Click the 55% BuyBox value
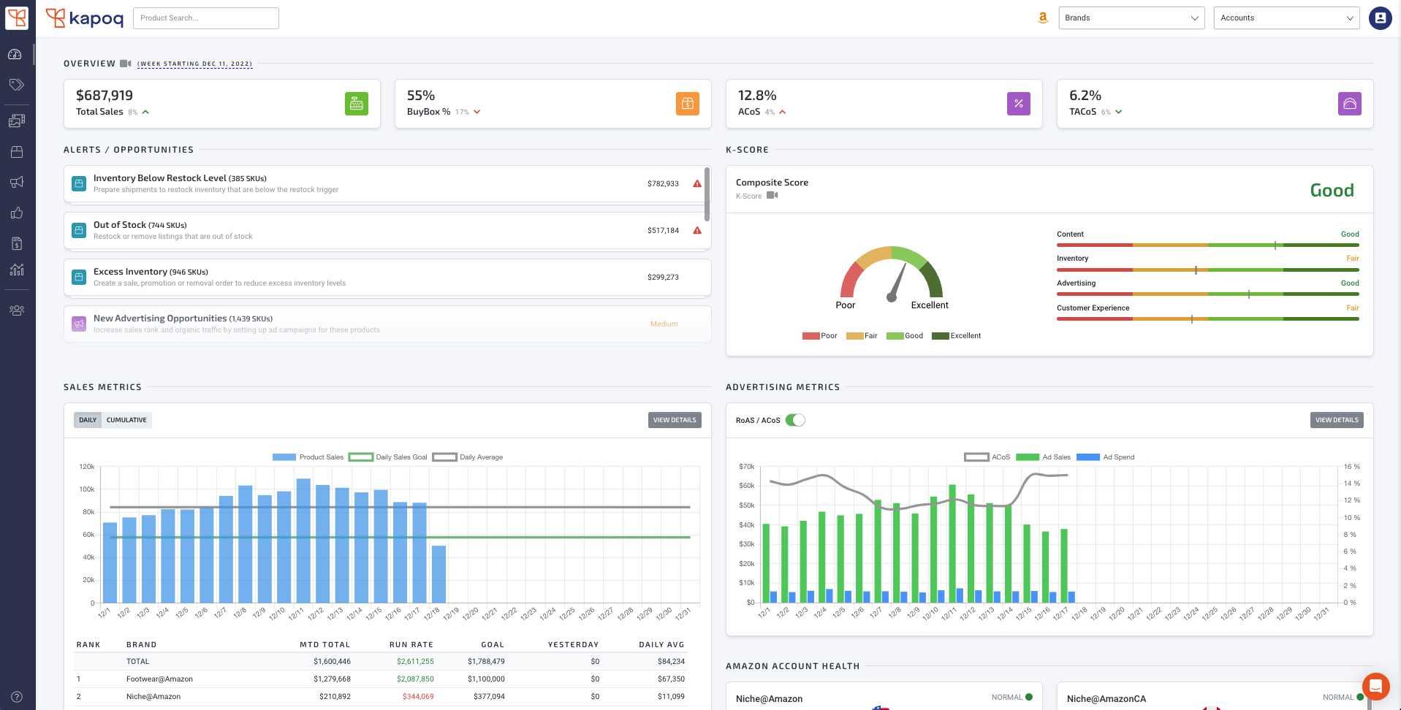This screenshot has height=710, width=1401. (x=421, y=96)
